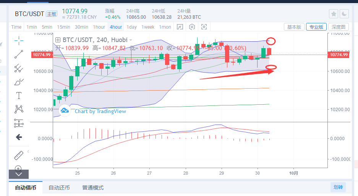
Task: Select the 自动还币 tab
Action: 59,188
